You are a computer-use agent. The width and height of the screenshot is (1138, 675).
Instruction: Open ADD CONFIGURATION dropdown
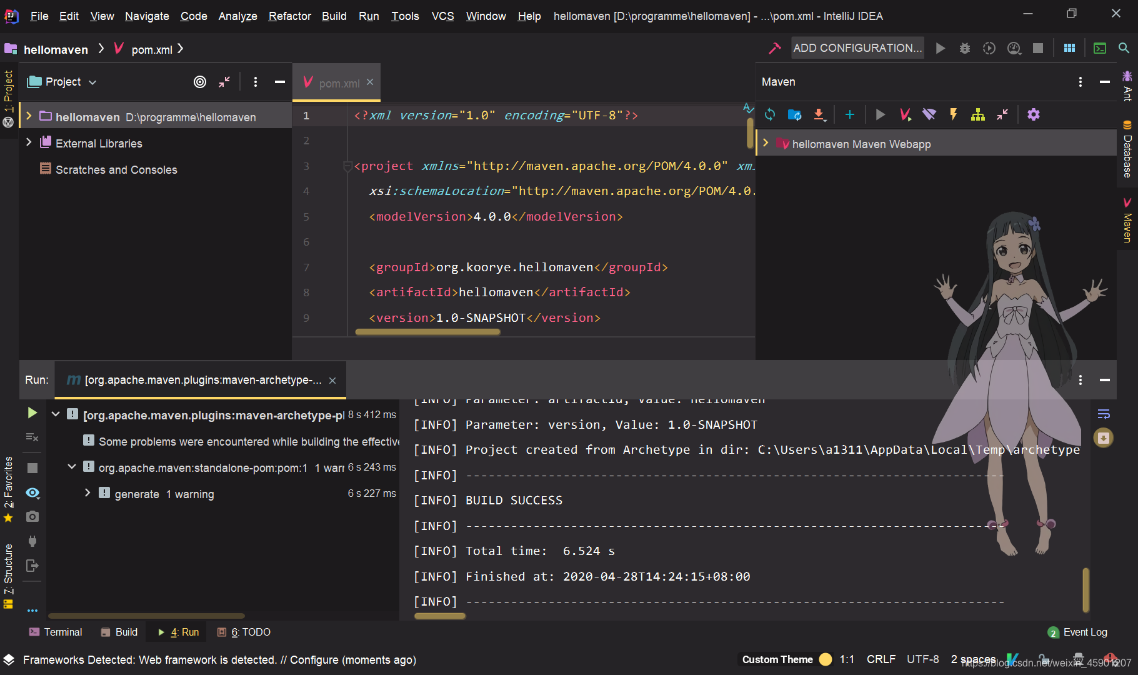[857, 48]
